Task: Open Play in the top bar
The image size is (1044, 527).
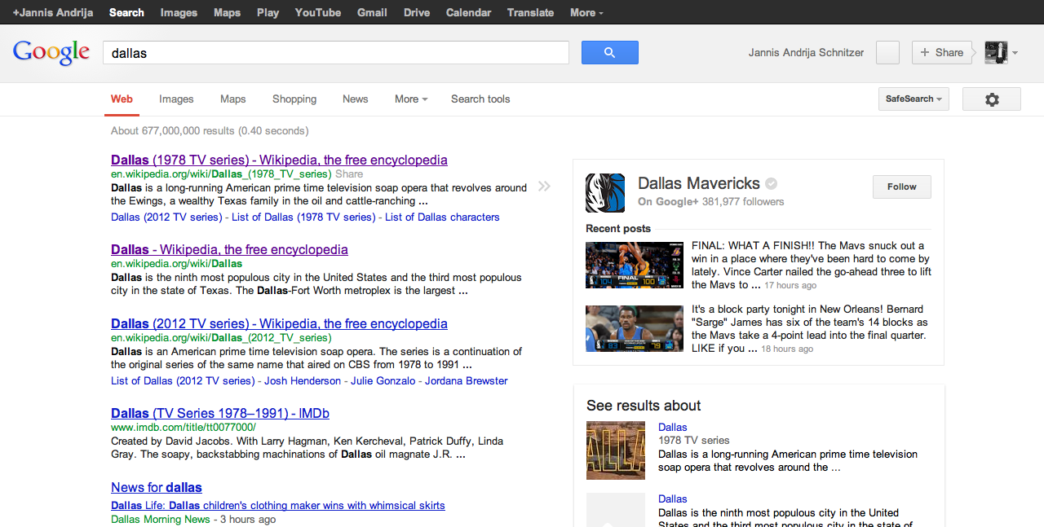Action: click(x=268, y=12)
